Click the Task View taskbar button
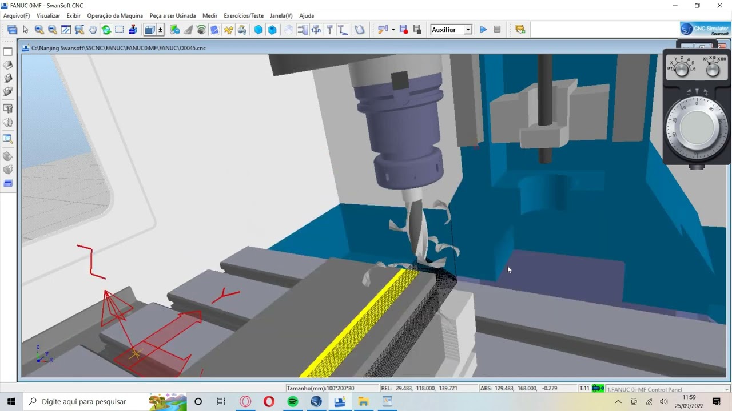 click(x=221, y=402)
